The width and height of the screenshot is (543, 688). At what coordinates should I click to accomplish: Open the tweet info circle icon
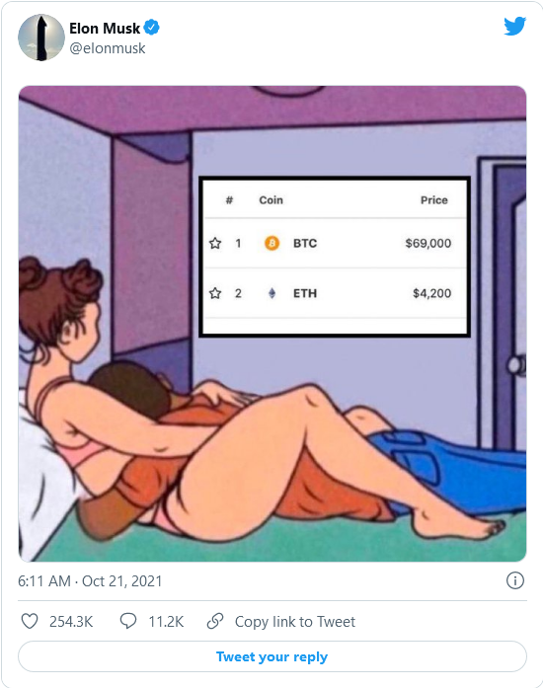pos(515,580)
